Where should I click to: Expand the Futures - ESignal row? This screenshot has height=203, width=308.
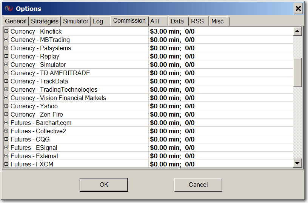(x=6, y=147)
